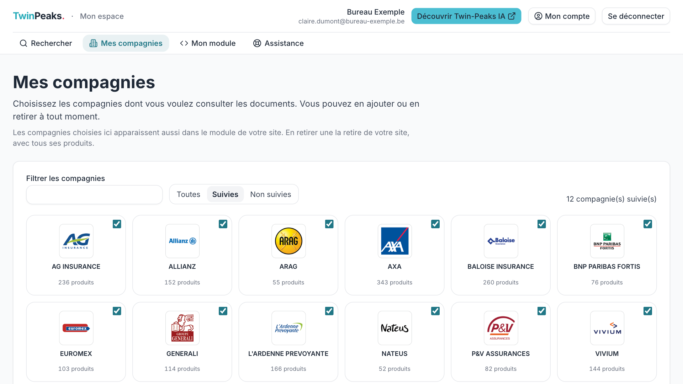683x384 pixels.
Task: Click the Nateus logo
Action: (x=395, y=328)
